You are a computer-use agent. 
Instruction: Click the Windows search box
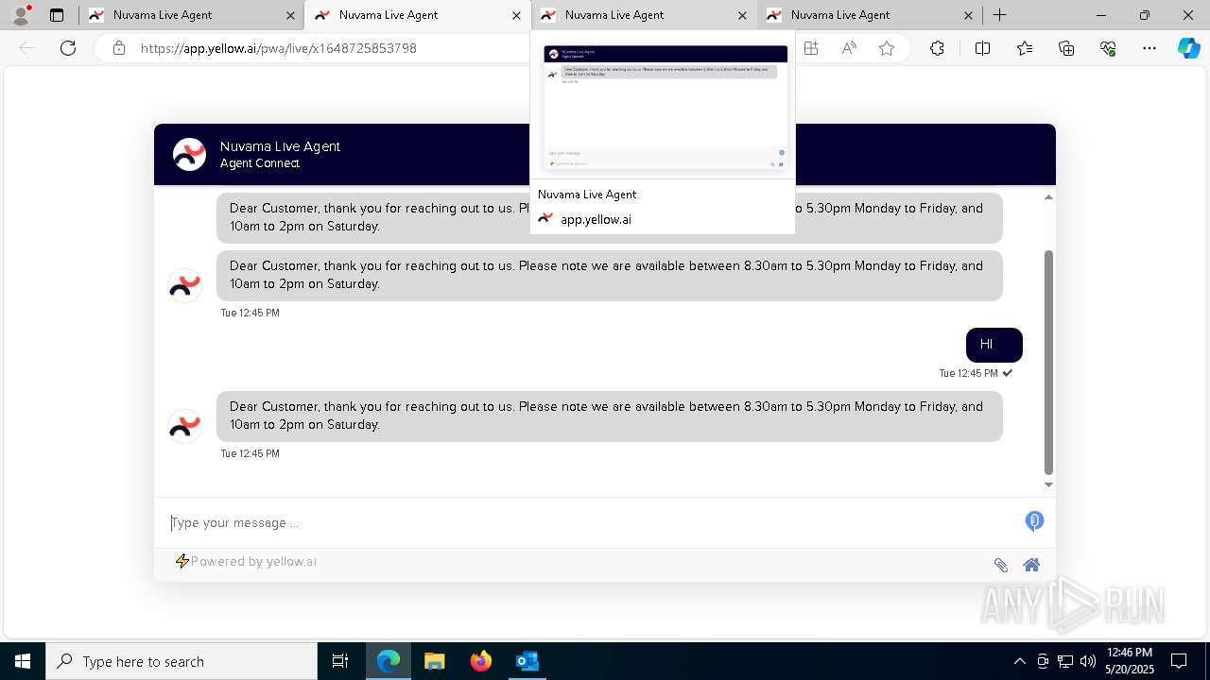pyautogui.click(x=181, y=661)
